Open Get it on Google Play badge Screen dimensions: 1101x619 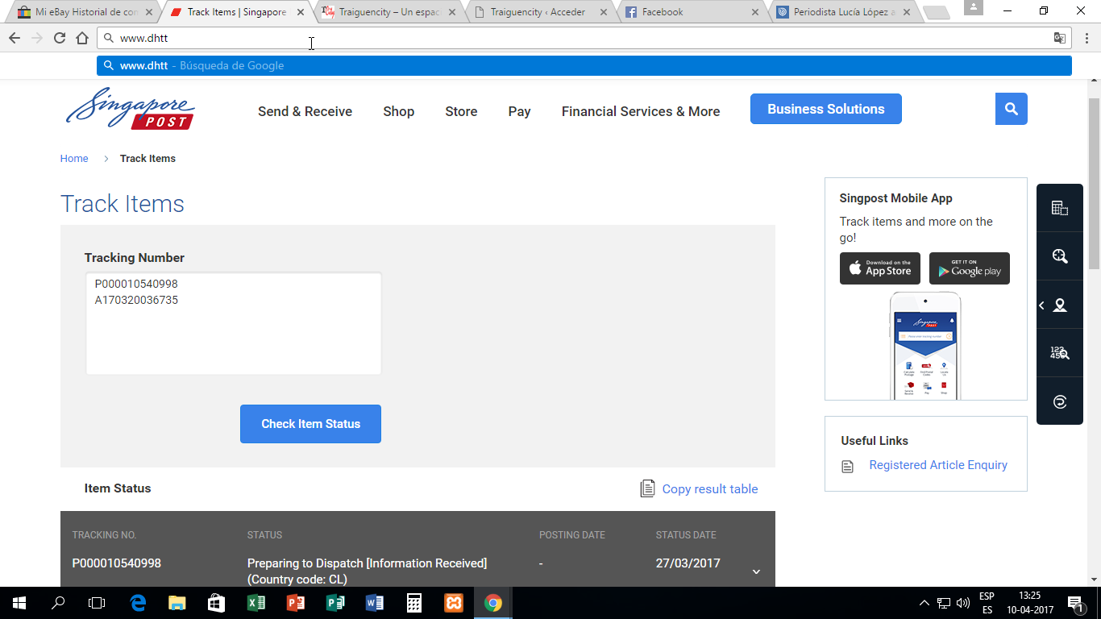point(969,268)
